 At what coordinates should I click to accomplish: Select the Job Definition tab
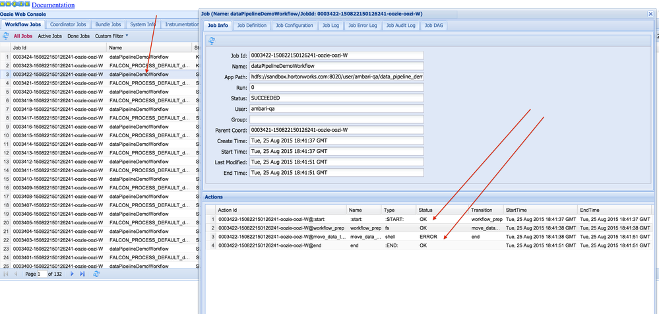click(252, 26)
